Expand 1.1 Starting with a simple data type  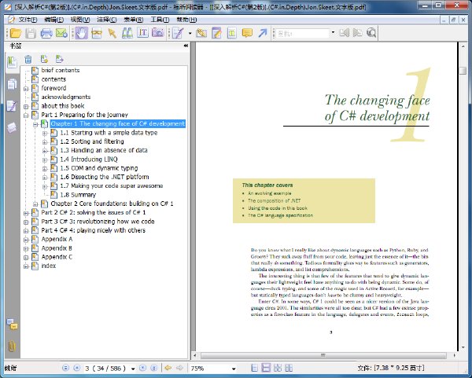[x=45, y=133]
